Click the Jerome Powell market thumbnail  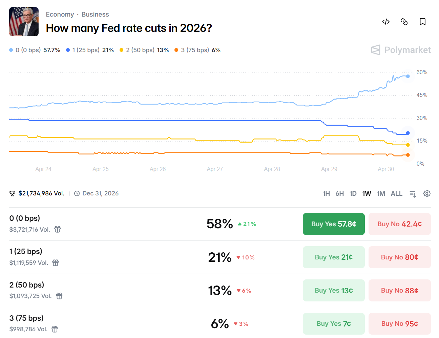pyautogui.click(x=24, y=22)
